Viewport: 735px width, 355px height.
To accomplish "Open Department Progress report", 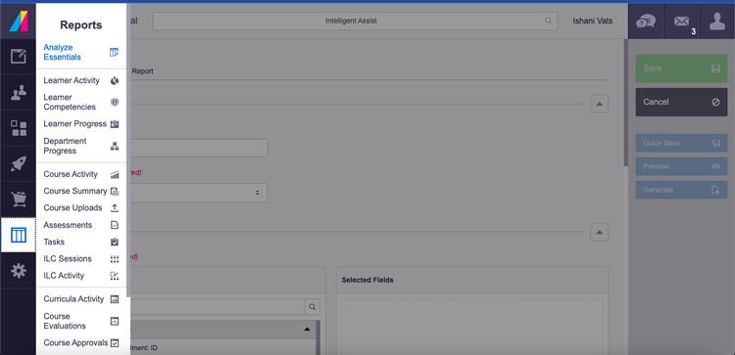I will [80, 146].
